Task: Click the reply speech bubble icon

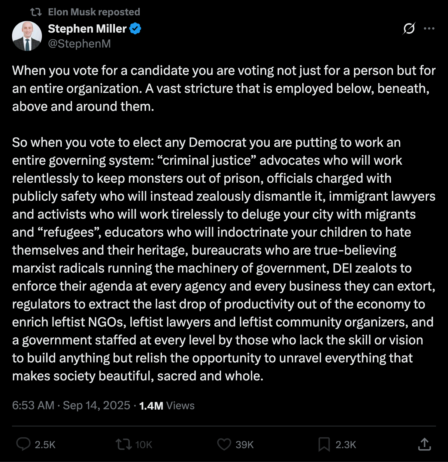Action: (24, 444)
